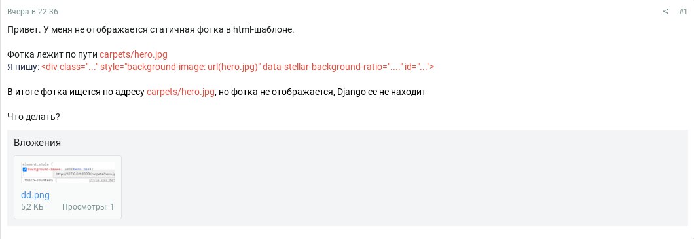Open the dd.png attachment thumbnail
The width and height of the screenshot is (694, 239).
68,173
